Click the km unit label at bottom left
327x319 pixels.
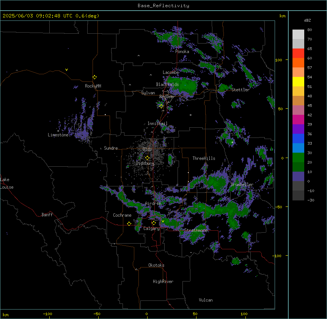coord(6,315)
